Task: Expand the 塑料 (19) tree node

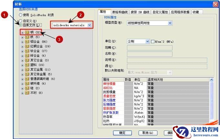Action: point(22,65)
